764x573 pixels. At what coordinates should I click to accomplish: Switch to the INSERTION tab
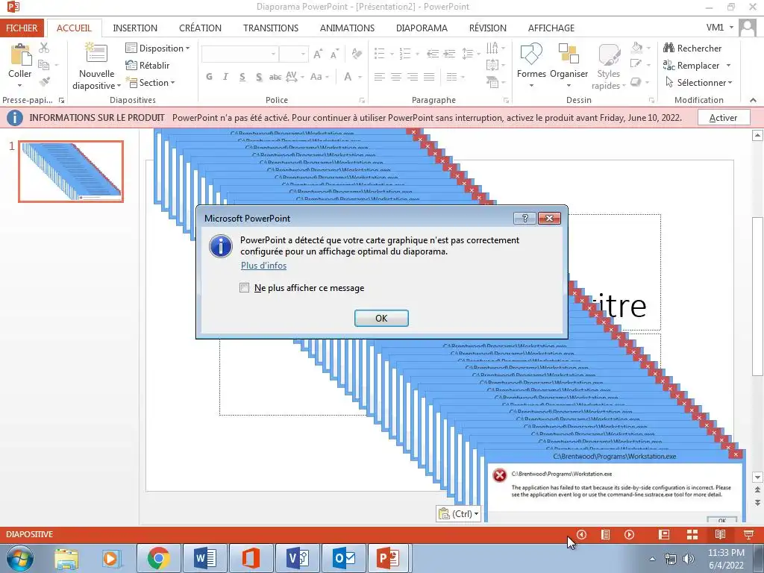[x=135, y=28]
